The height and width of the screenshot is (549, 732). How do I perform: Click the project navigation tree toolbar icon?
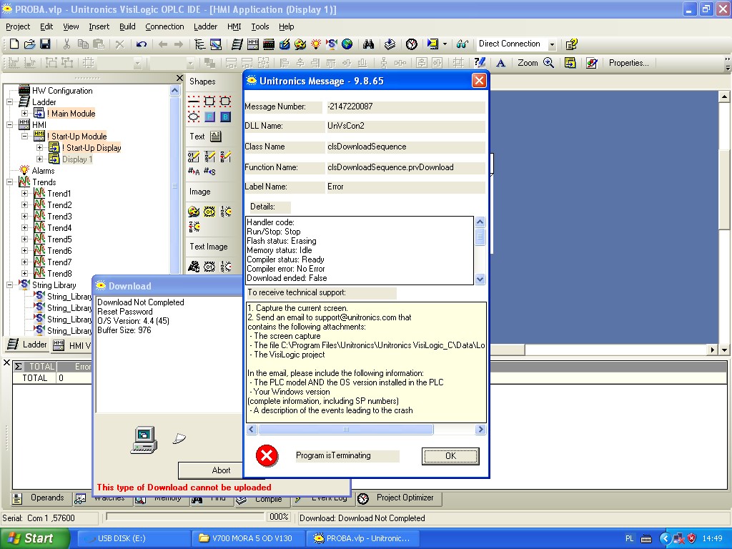[x=200, y=44]
